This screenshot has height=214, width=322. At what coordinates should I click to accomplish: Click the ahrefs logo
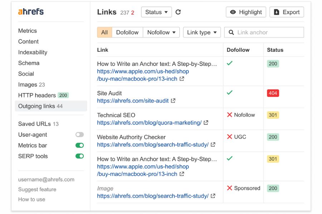point(31,12)
